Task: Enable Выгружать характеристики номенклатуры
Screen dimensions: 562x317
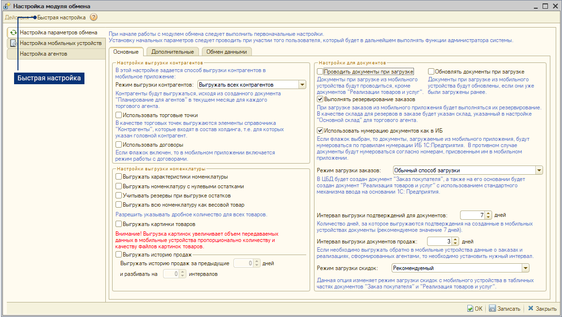Action: [x=118, y=177]
